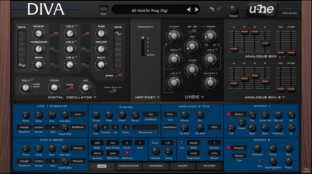Open preset name AS Hold3n Prog Digi

click(149, 11)
